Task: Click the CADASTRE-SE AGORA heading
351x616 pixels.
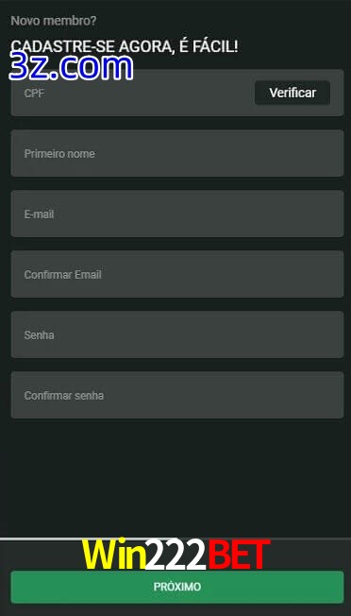Action: [x=125, y=46]
